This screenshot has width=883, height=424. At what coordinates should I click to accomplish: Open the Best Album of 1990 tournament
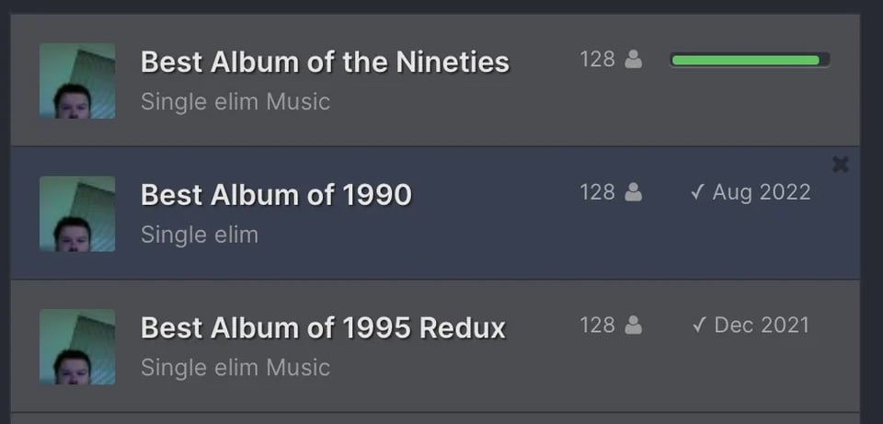(x=276, y=195)
